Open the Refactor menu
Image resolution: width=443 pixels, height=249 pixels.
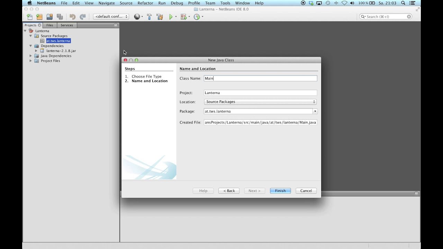(145, 3)
